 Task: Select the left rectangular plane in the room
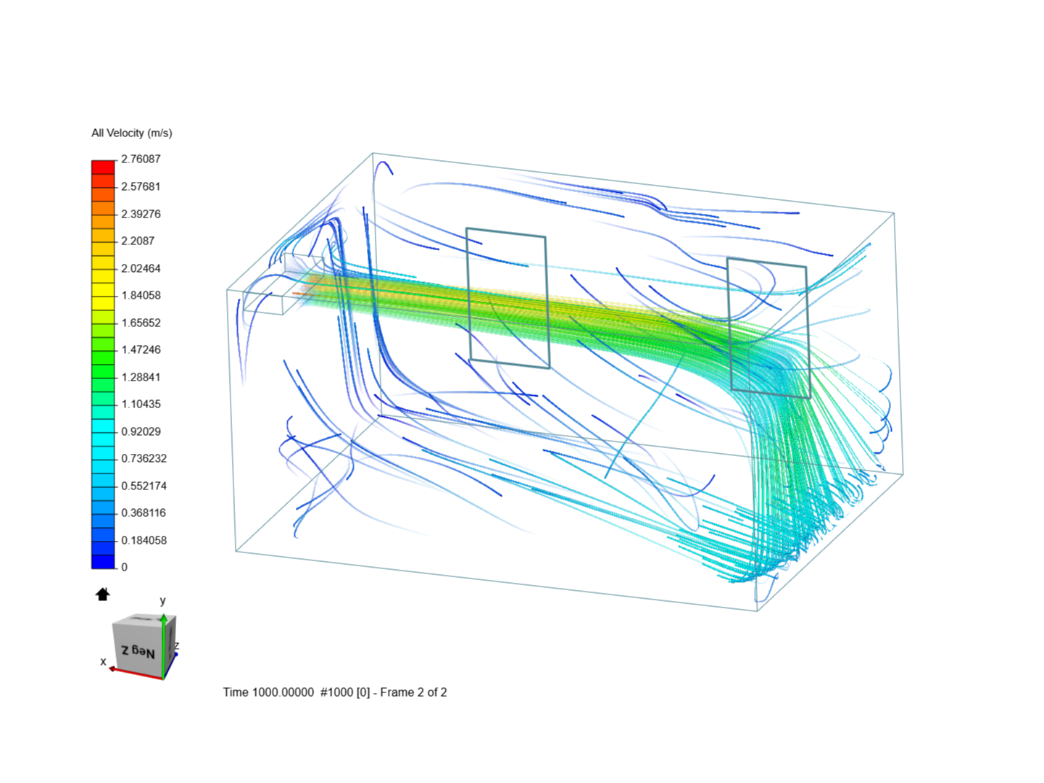pyautogui.click(x=507, y=298)
